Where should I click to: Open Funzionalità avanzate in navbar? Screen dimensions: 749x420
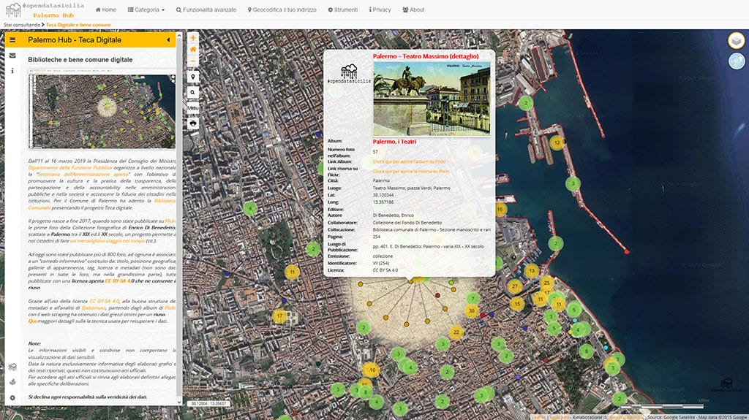206,9
